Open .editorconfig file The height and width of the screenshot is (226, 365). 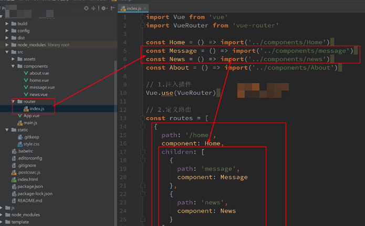[x=30, y=158]
